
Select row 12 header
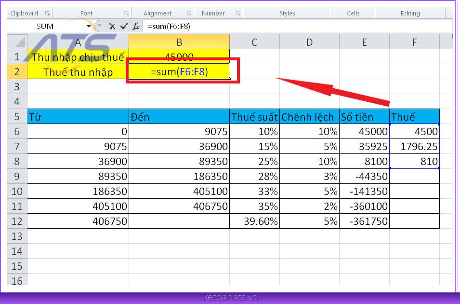click(17, 221)
